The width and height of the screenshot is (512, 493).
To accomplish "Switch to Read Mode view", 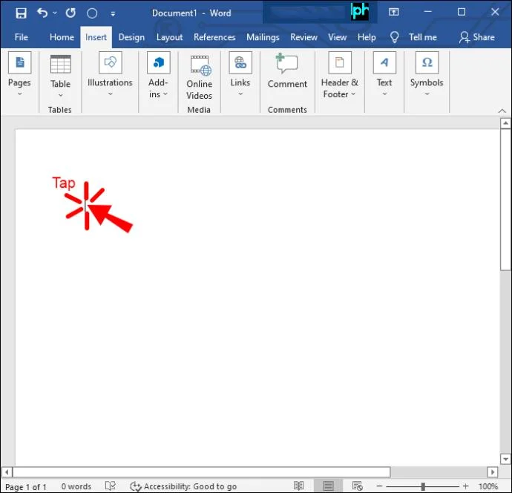I will 298,486.
